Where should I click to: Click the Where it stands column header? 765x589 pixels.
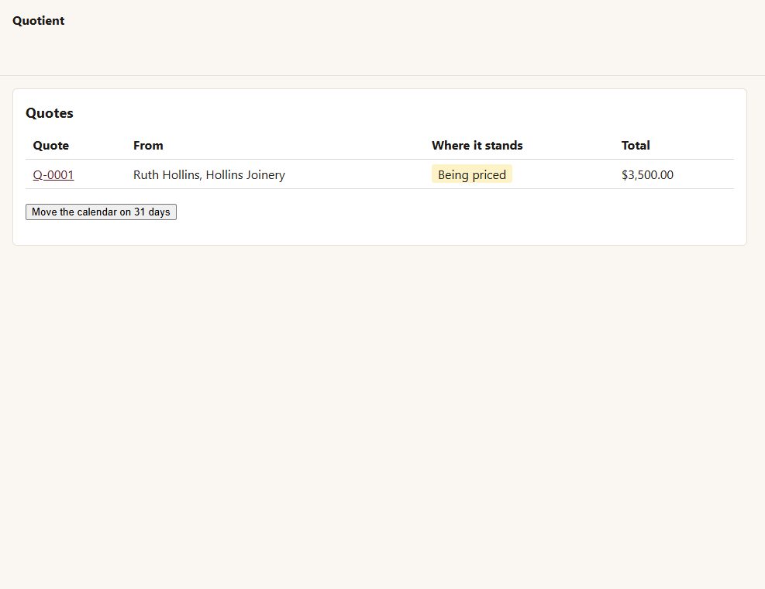click(477, 146)
